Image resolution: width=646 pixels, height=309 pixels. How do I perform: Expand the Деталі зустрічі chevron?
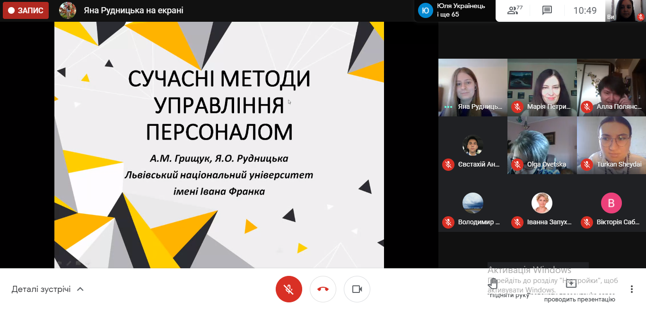tap(80, 289)
